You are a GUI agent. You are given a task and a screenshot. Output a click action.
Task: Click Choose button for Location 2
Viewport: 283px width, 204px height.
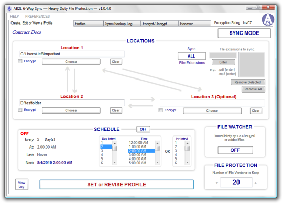click(x=71, y=110)
